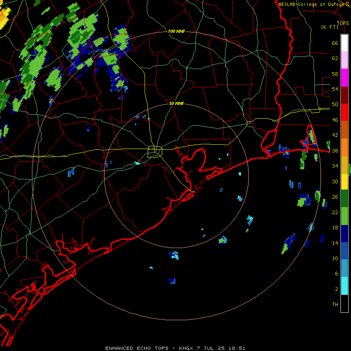
Task: Pick the bright red legend swatch
Action: pyautogui.click(x=344, y=112)
